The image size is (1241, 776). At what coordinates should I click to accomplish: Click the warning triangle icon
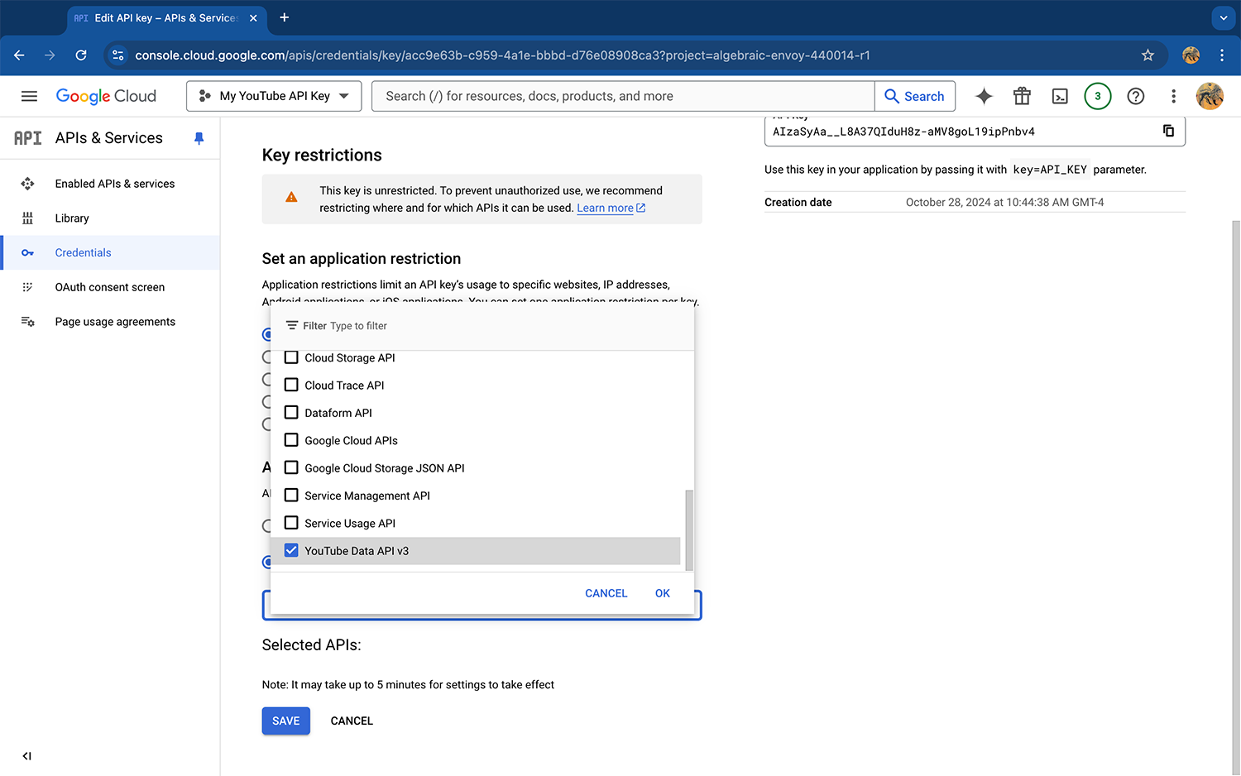(291, 197)
